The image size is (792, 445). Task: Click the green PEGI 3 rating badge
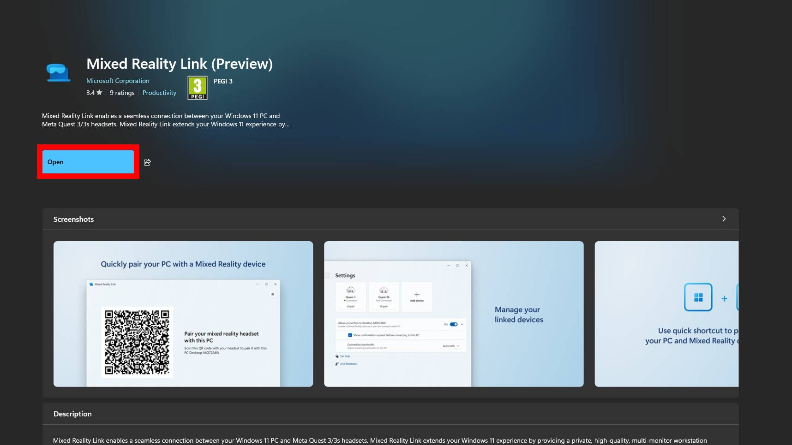[198, 88]
